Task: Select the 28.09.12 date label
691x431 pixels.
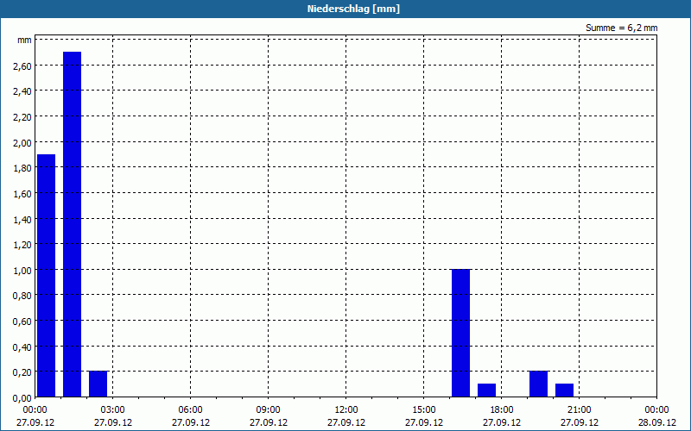Action: 656,422
